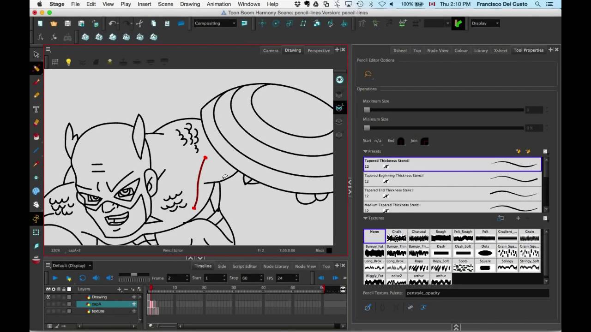Screen dimensions: 591x332
Task: Toggle the End tip style button
Action: [x=401, y=141]
